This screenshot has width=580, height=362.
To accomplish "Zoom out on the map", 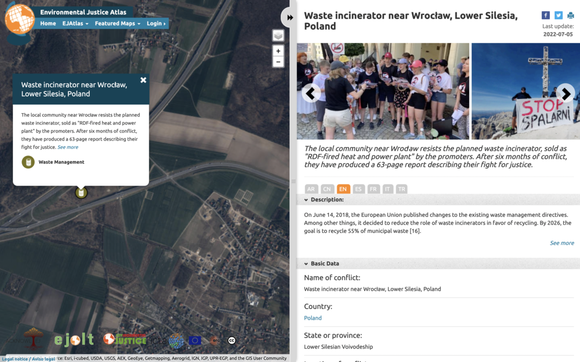I will (x=278, y=62).
